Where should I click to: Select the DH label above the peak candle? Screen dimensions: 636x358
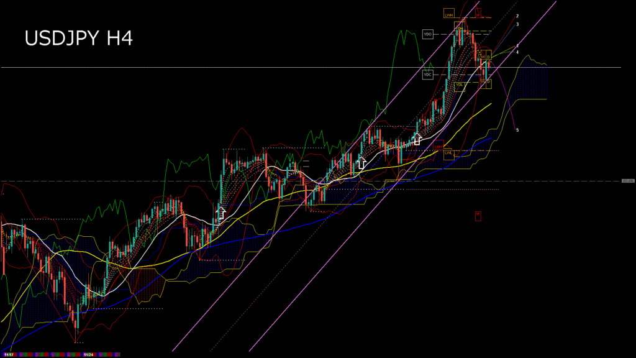461,26
